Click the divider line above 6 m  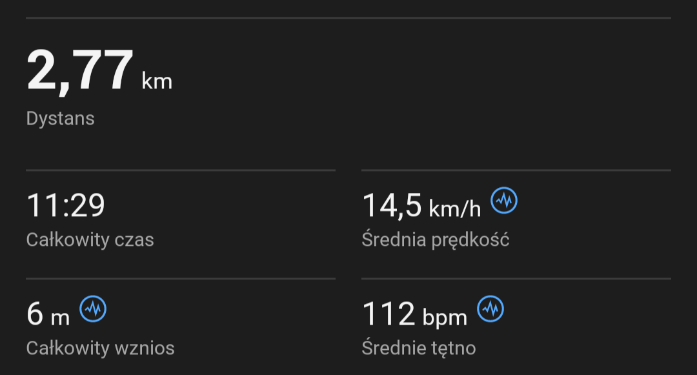[181, 279]
